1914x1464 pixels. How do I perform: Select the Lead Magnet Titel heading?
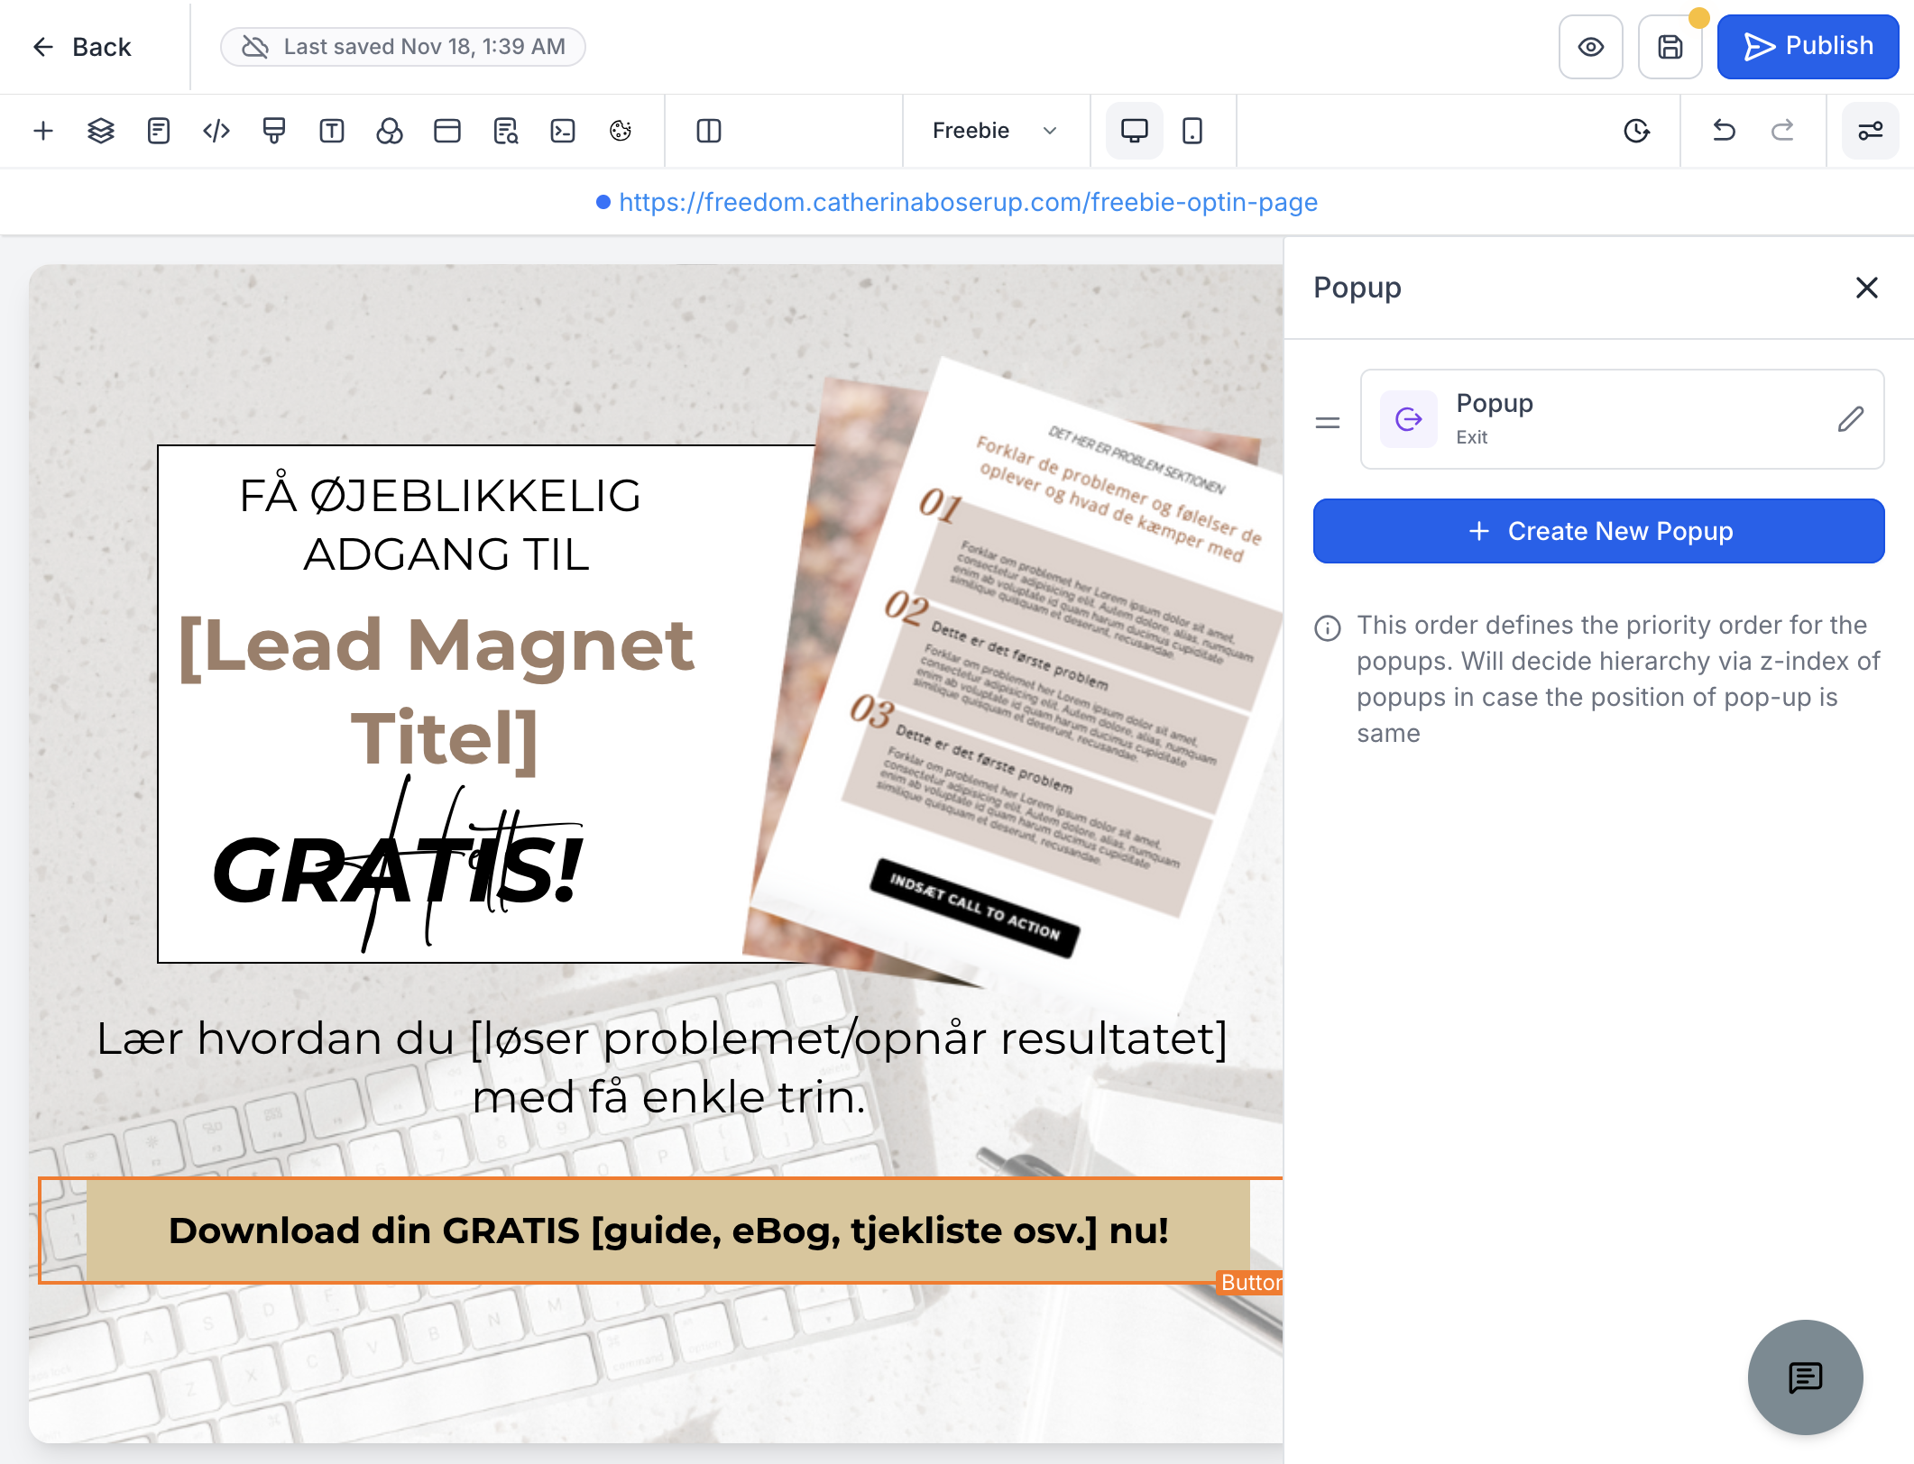pyautogui.click(x=438, y=692)
